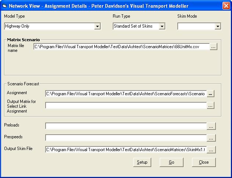Browse for the Preloads file
Viewport: 232px width, 178px height.
point(211,126)
